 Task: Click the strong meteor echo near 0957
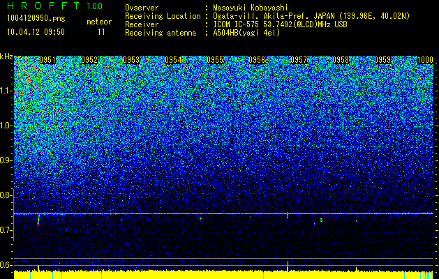[x=288, y=216]
